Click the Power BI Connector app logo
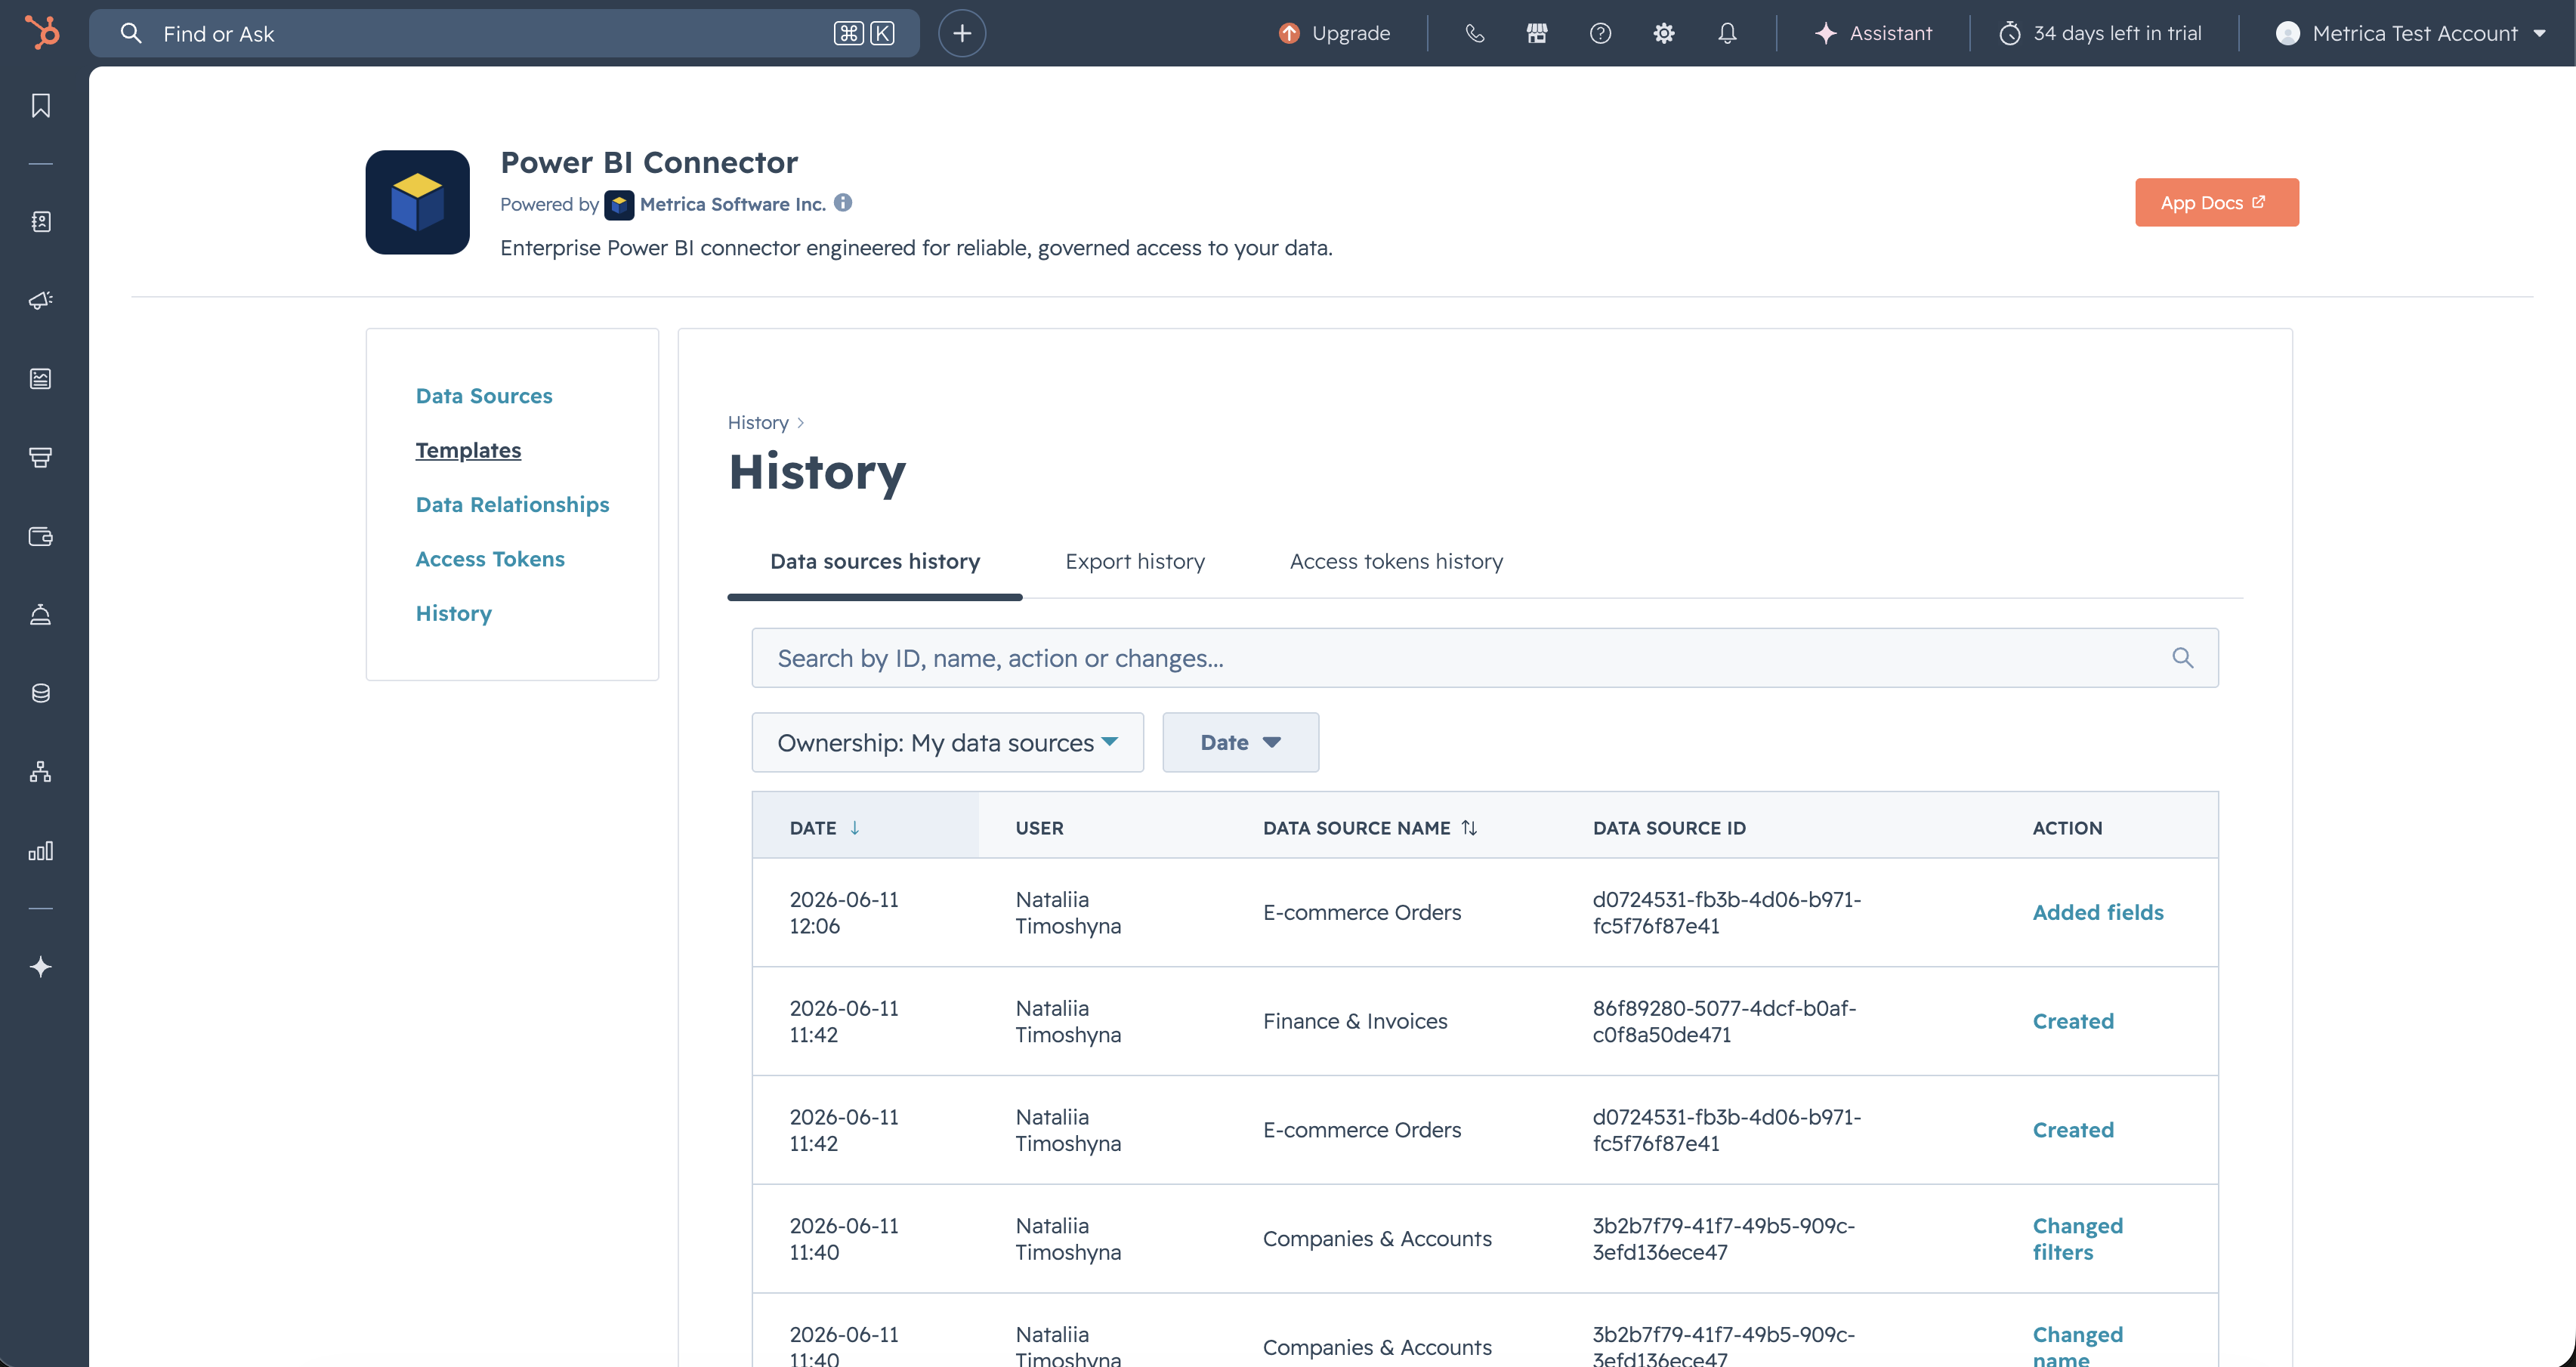This screenshot has height=1367, width=2576. pos(417,202)
